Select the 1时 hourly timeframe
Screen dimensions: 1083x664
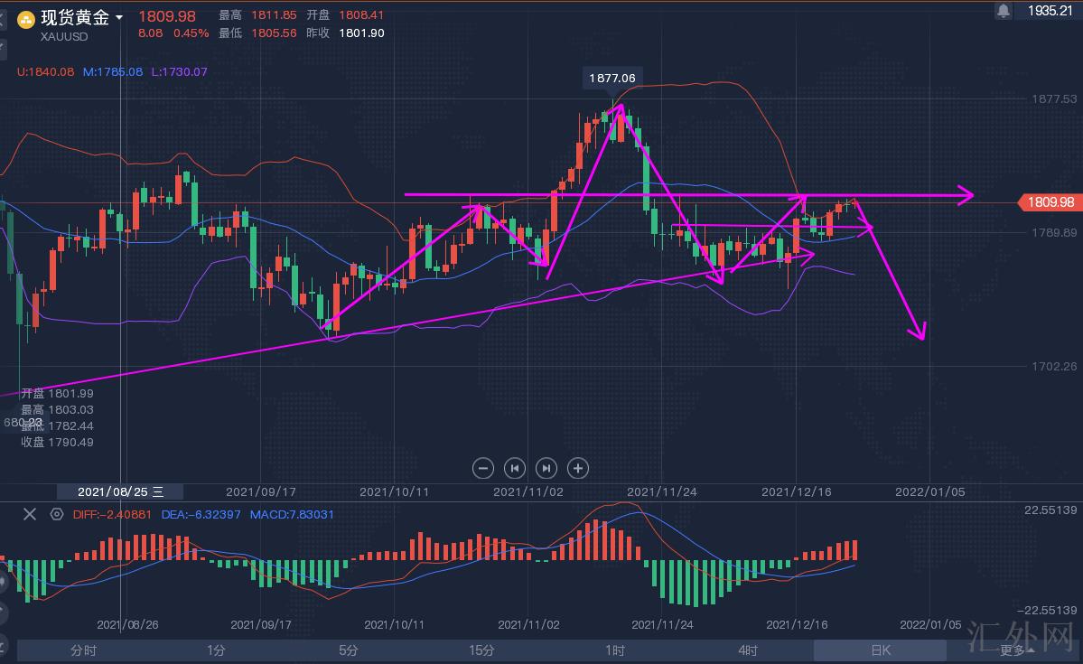point(614,650)
